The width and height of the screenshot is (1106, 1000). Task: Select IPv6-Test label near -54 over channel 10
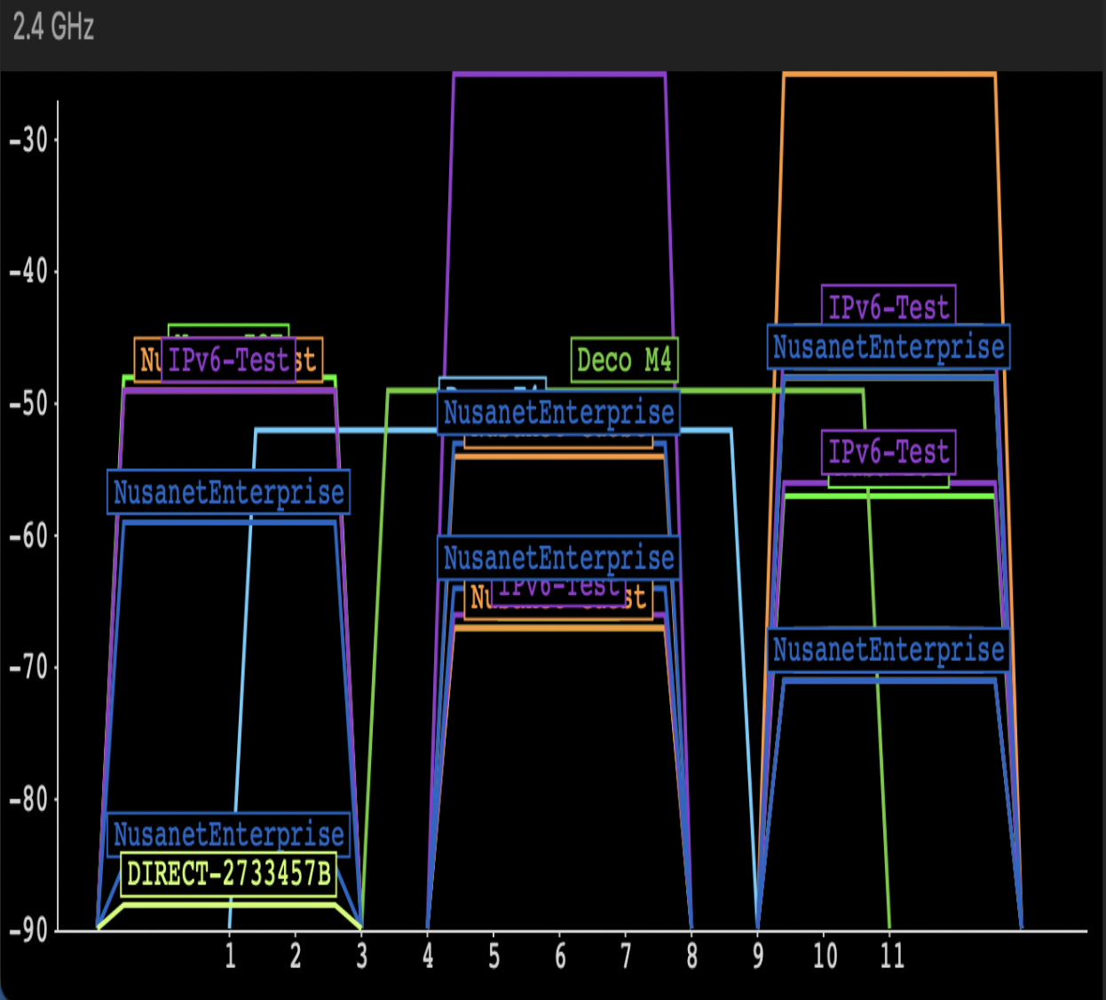point(889,452)
